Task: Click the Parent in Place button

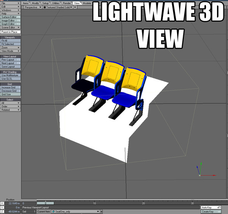Action: (x=10, y=32)
